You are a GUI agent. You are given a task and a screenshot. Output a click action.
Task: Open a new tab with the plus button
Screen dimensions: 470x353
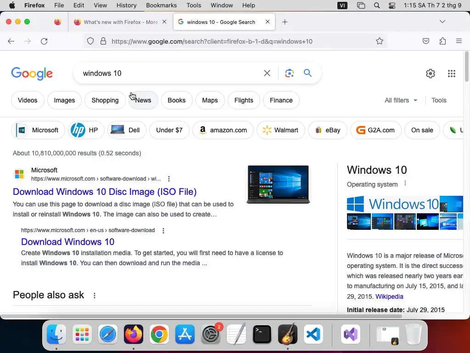(x=285, y=22)
